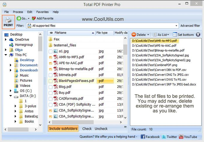Image resolution: width=204 pixels, height=142 pixels.
Task: Click the Videos folder icon
Action: pyautogui.click(x=16, y=86)
